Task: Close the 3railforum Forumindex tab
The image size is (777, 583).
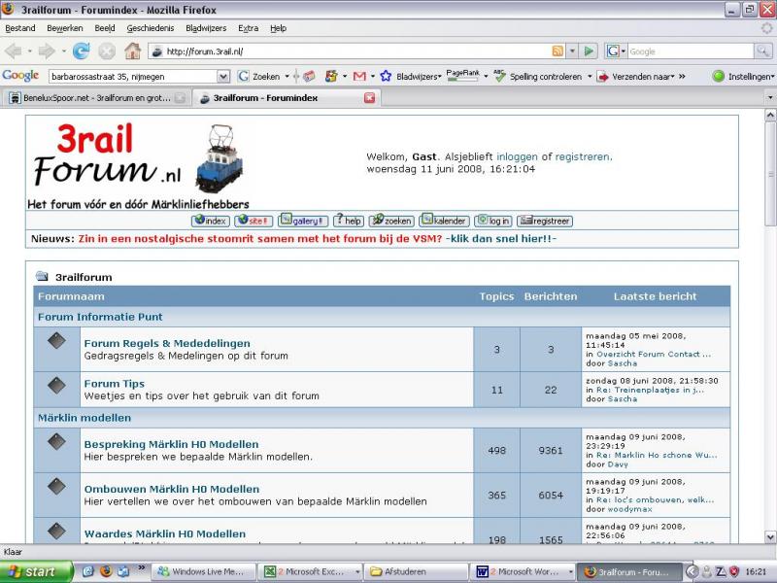Action: click(369, 98)
